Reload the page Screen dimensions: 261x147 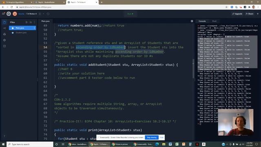[x=12, y=7]
